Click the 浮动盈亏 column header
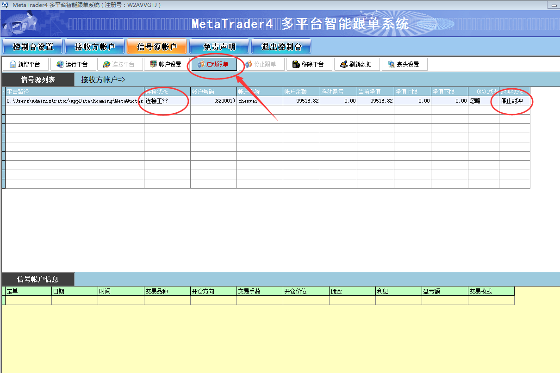The height and width of the screenshot is (373, 560). (x=338, y=91)
